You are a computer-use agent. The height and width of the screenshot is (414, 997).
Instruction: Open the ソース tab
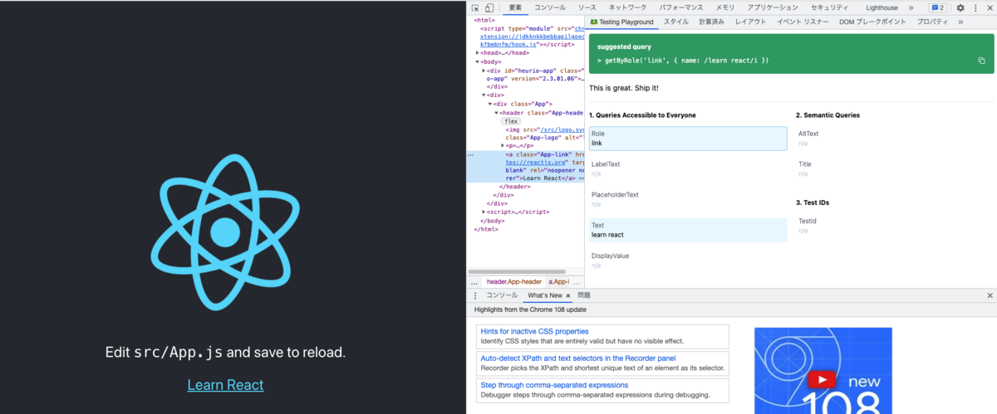pyautogui.click(x=587, y=7)
